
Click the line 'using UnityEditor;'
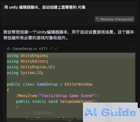pyautogui.click(x=28, y=61)
